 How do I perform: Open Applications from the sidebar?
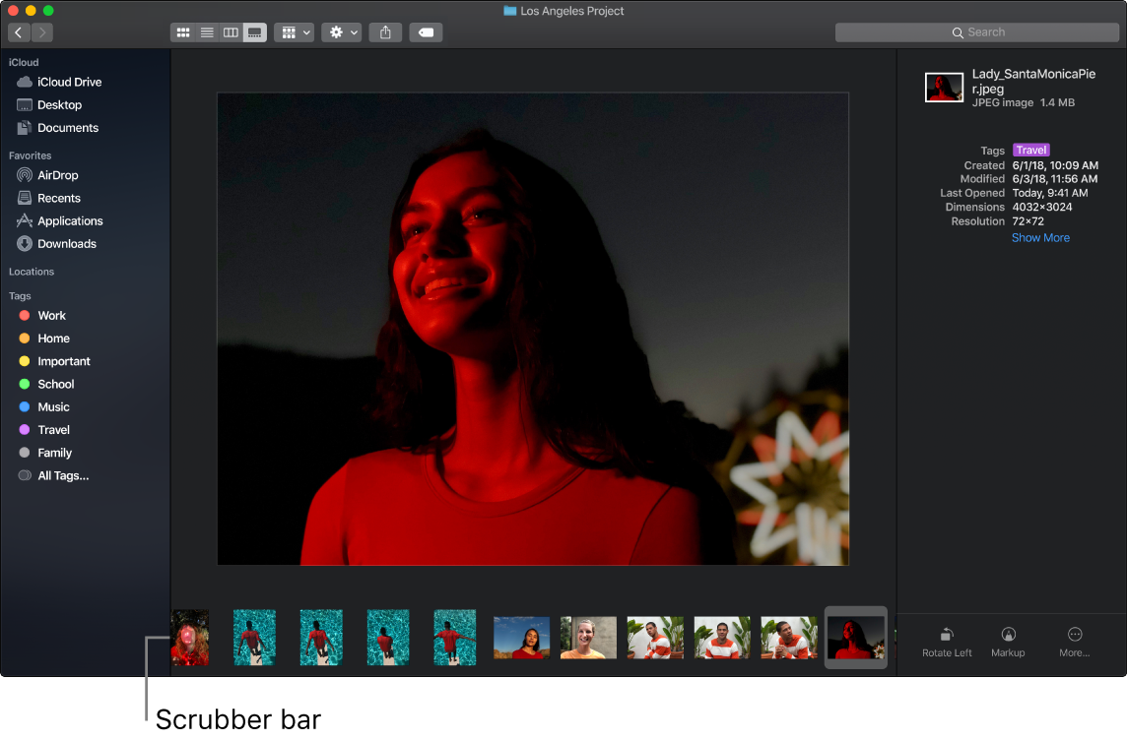click(69, 220)
